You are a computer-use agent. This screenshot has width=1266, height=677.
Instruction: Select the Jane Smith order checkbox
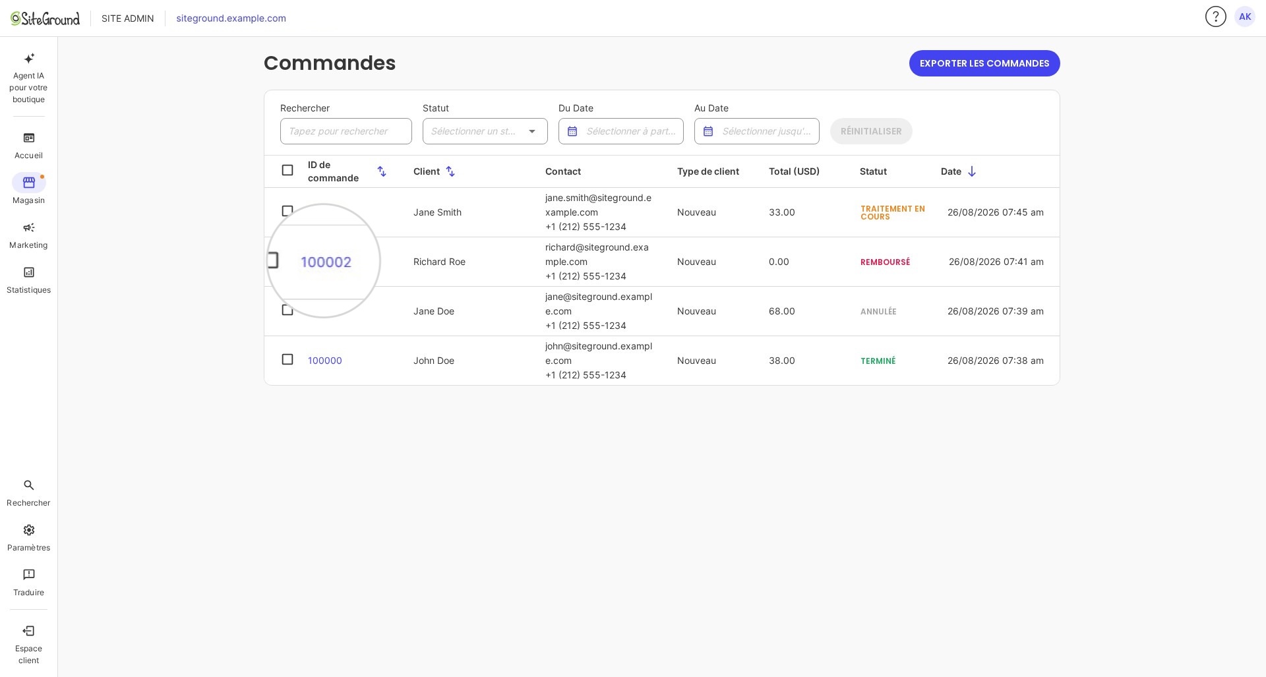[287, 211]
